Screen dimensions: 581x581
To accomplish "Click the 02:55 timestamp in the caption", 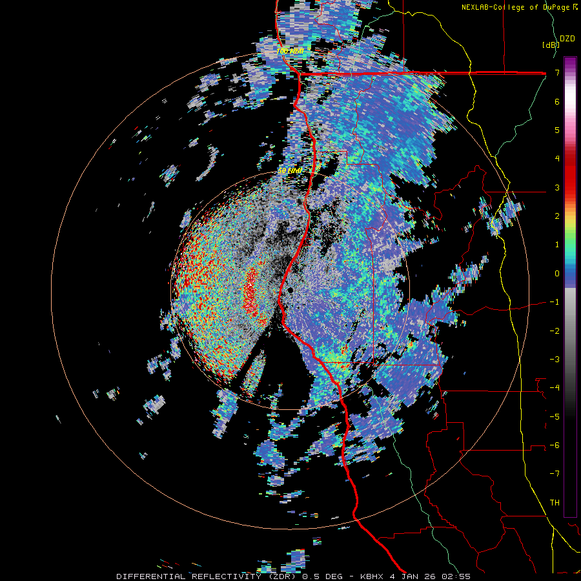I will (x=457, y=576).
